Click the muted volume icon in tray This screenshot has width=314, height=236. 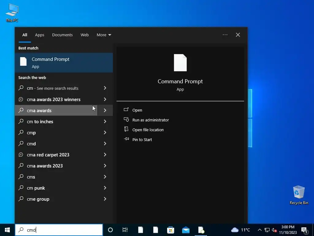274,230
